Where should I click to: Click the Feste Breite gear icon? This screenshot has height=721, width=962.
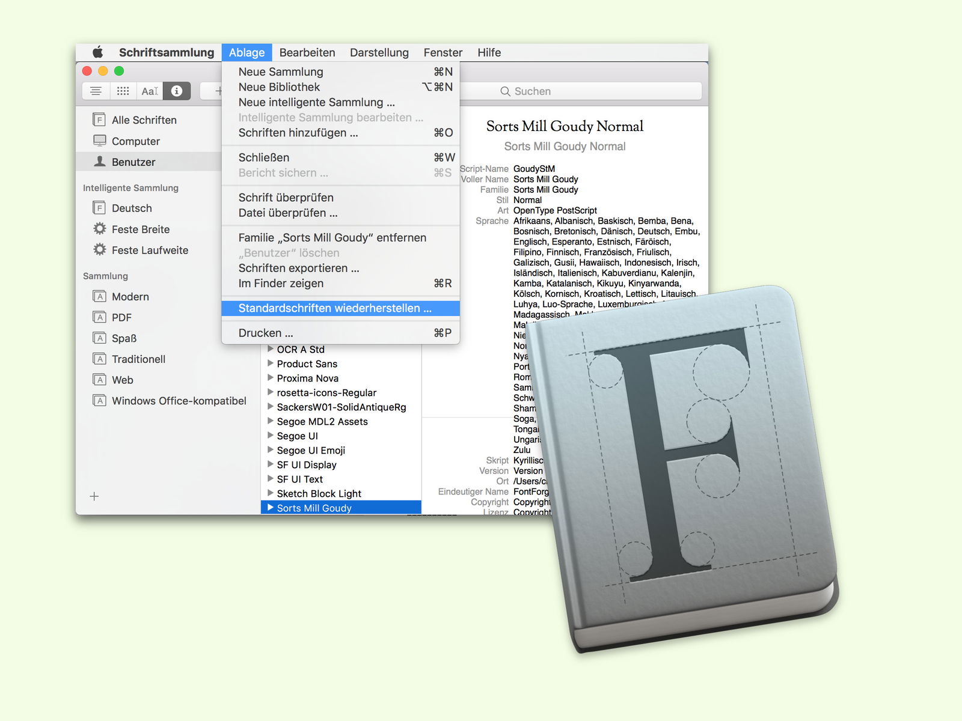(x=99, y=229)
